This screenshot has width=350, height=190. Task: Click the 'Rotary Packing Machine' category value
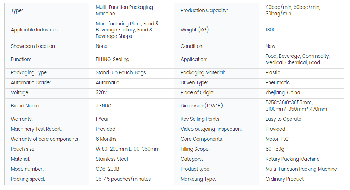point(292,159)
